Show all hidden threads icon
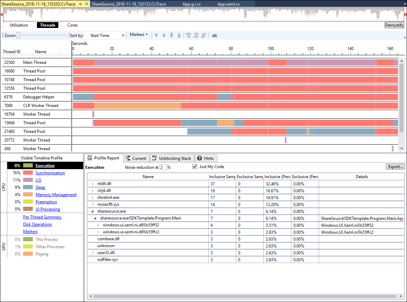Screen dimensions: 407x302 [x=203, y=35]
